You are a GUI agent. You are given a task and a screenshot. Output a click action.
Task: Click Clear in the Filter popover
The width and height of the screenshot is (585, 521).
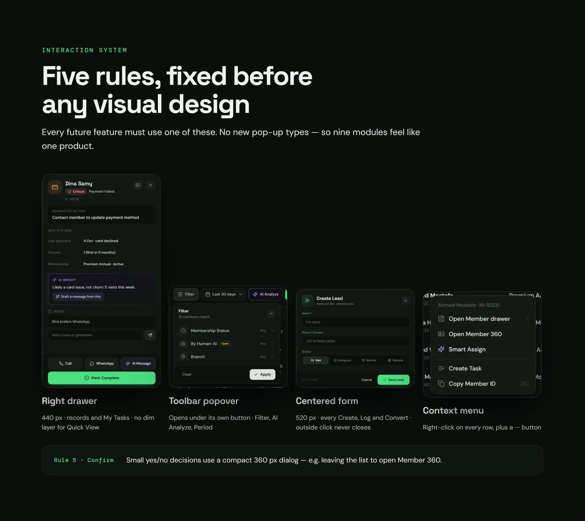pos(187,374)
